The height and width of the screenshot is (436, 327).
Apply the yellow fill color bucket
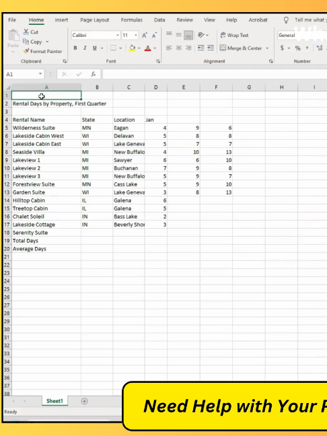(132, 48)
